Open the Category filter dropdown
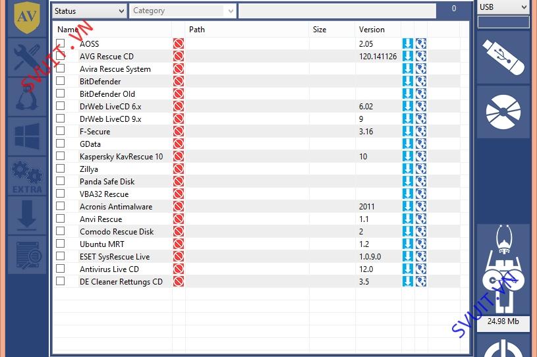This screenshot has width=537, height=357. [x=183, y=11]
